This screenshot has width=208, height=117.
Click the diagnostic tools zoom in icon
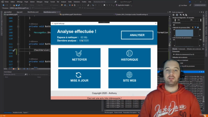point(181,15)
